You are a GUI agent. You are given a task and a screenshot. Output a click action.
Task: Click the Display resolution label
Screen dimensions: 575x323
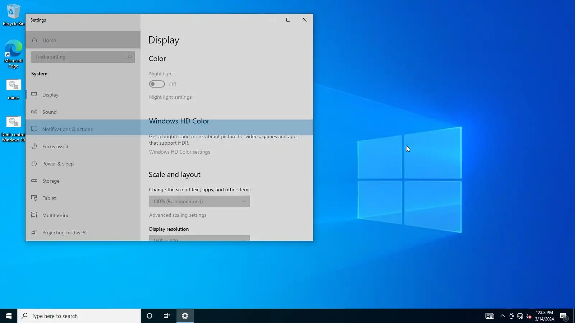[169, 229]
